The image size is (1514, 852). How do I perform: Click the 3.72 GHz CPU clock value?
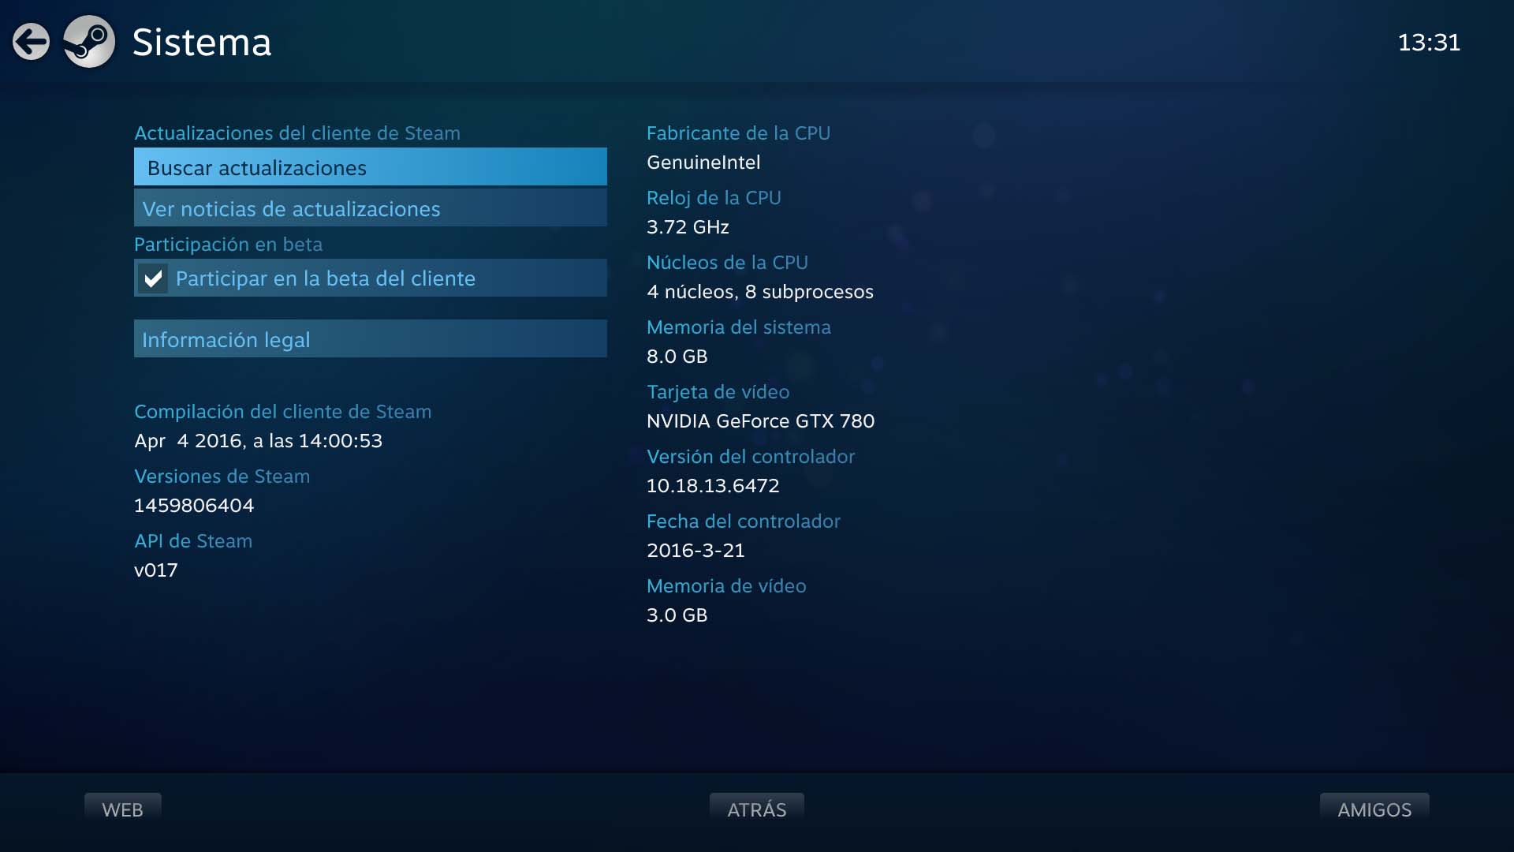click(x=687, y=226)
